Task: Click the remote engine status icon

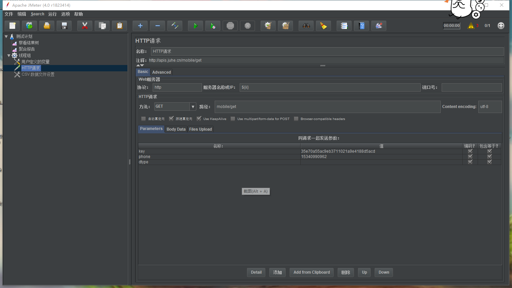Action: (501, 26)
